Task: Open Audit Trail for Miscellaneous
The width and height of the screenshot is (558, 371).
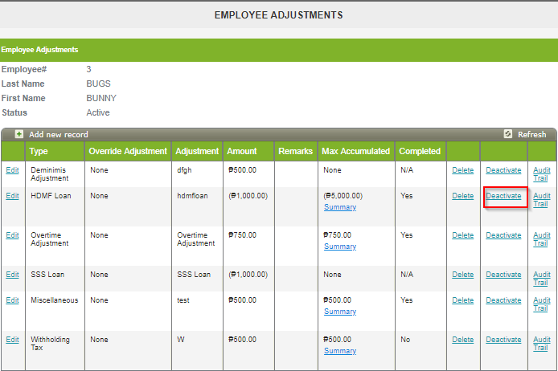Action: (x=542, y=304)
